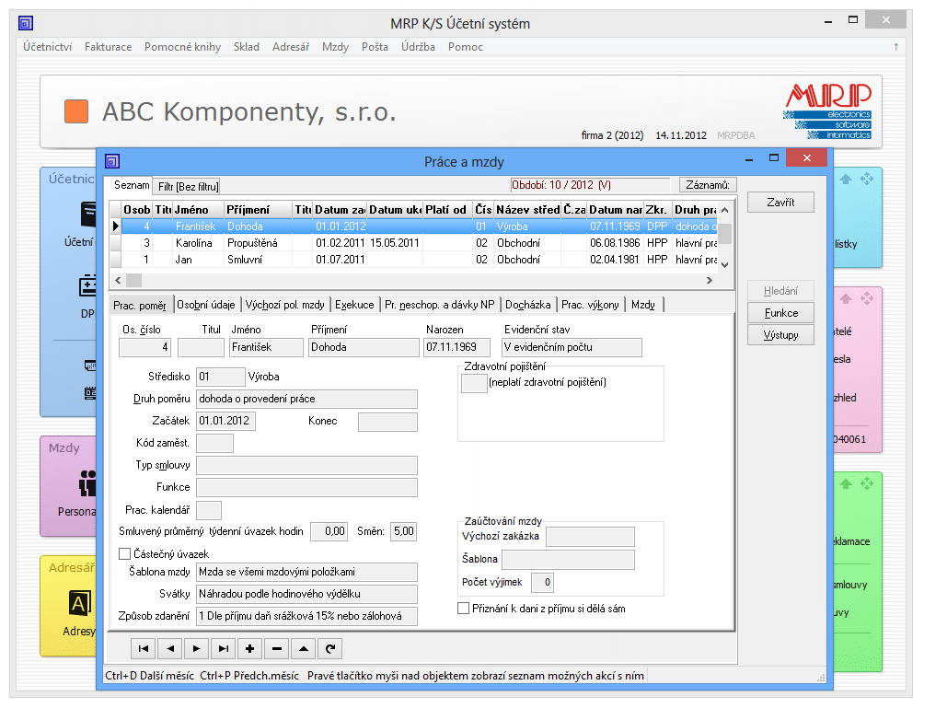Image resolution: width=947 pixels, height=720 pixels.
Task: Click the edit record up-triangle button
Action: (303, 649)
